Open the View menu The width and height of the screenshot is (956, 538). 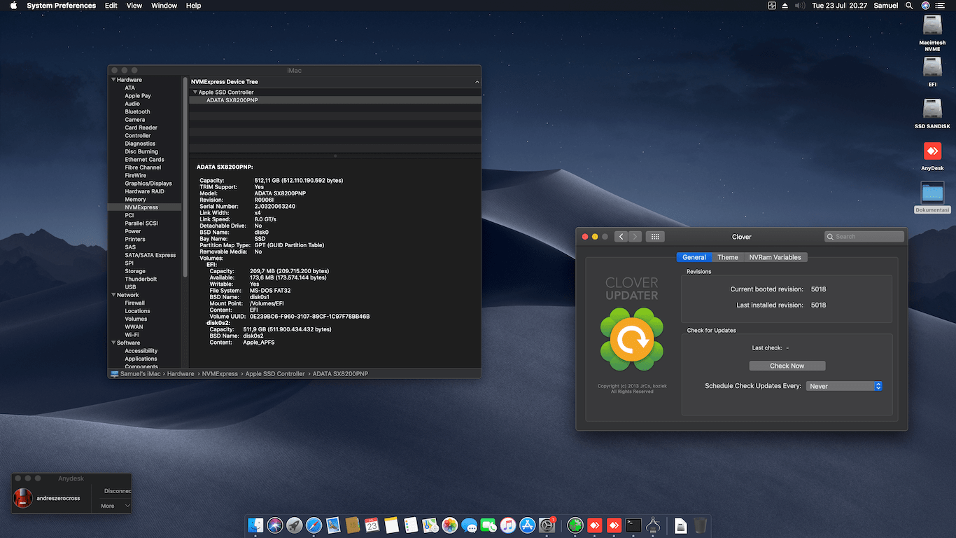point(134,6)
